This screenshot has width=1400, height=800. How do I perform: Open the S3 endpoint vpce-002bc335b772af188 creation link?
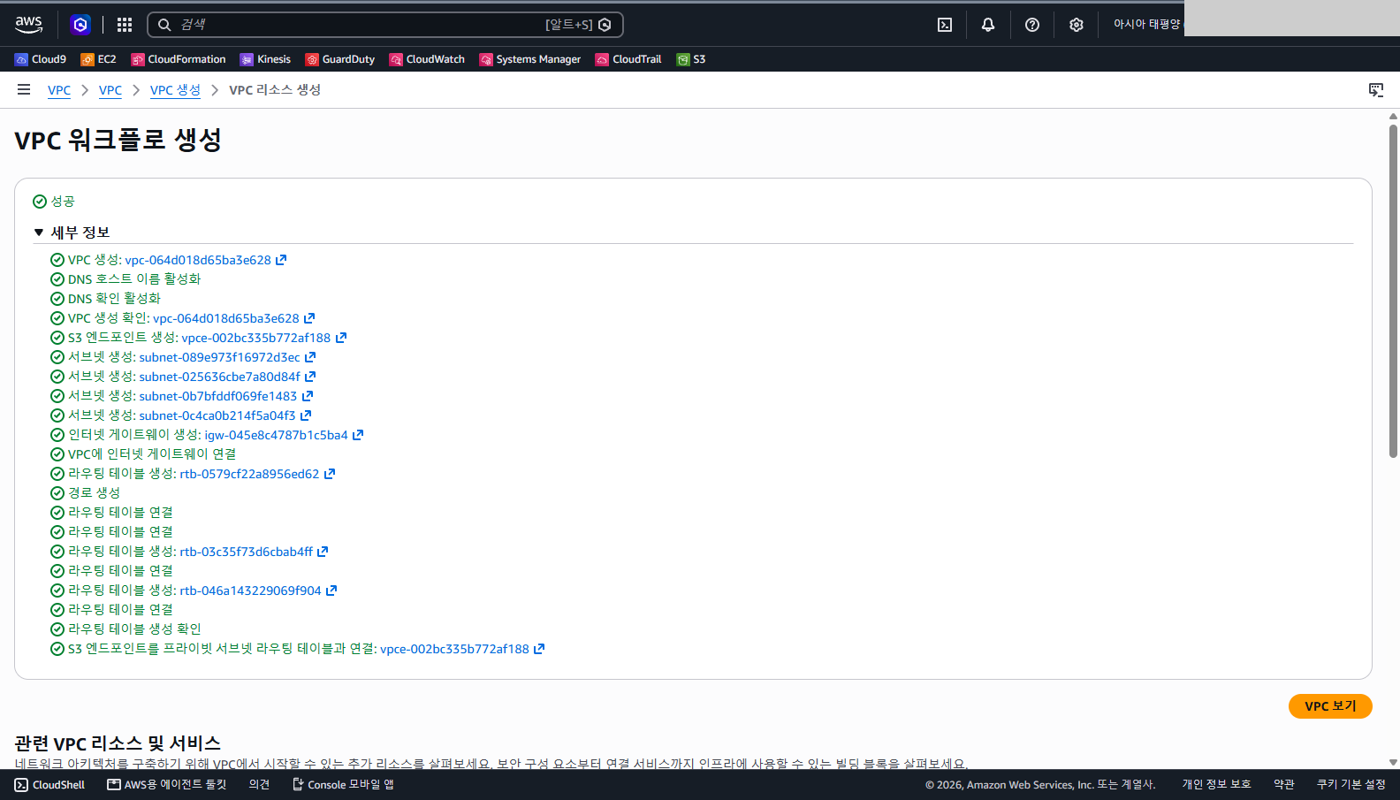263,338
